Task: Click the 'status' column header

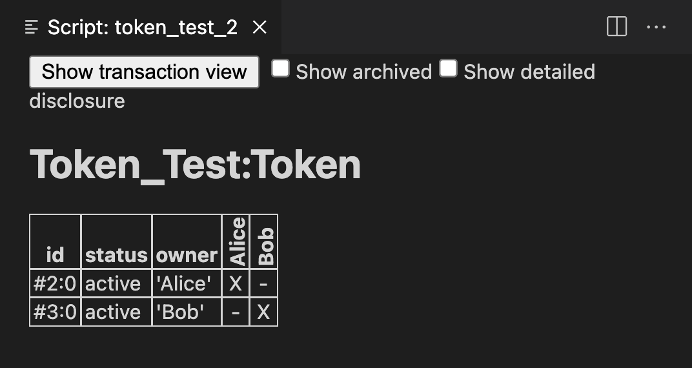Action: (x=116, y=255)
